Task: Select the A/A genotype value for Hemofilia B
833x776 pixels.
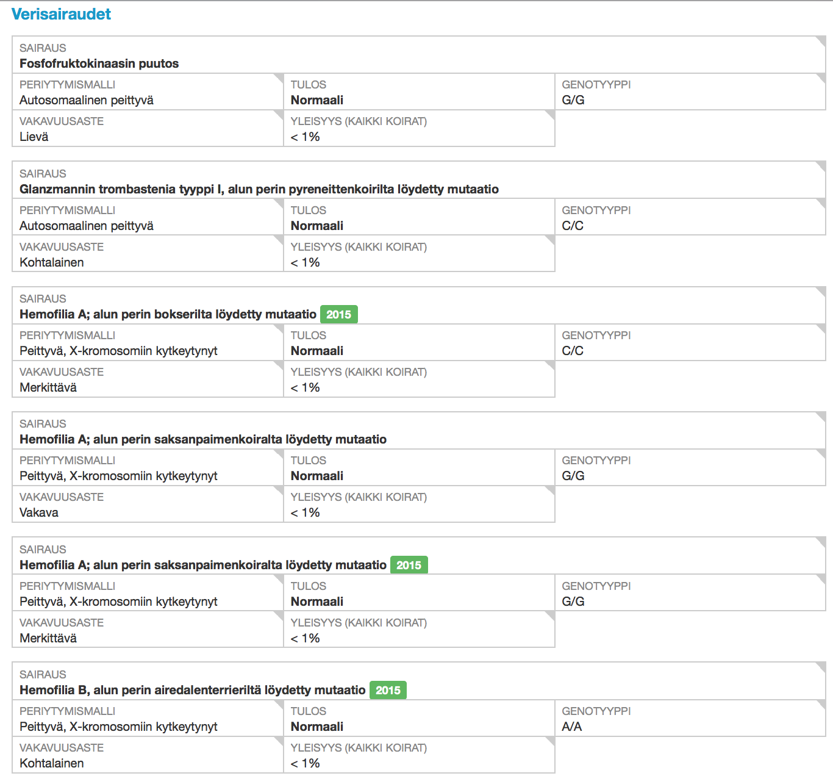Action: click(571, 727)
